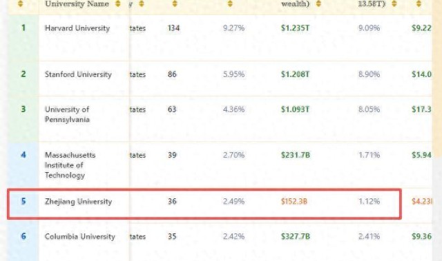The width and height of the screenshot is (442, 261).
Task: Click the 9.09% share cell
Action: click(369, 28)
